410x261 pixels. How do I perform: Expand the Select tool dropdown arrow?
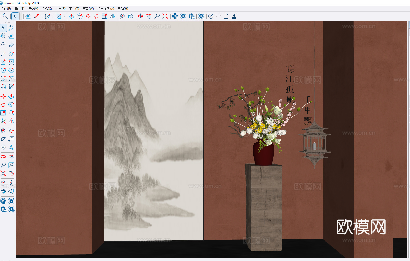click(21, 16)
